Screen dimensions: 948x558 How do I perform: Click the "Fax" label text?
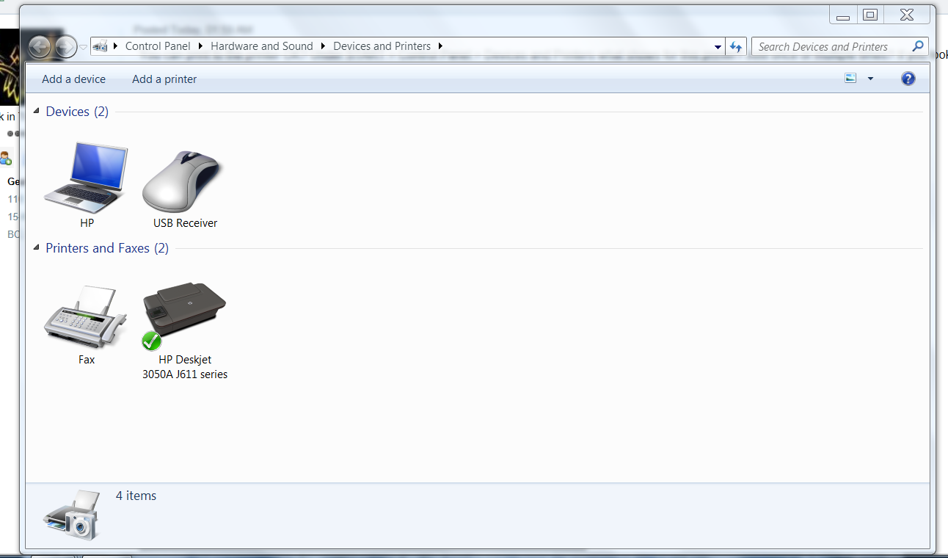click(x=87, y=360)
